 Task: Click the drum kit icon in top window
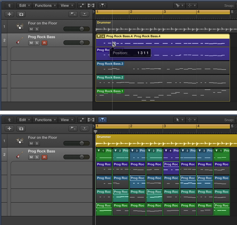[x=20, y=26]
